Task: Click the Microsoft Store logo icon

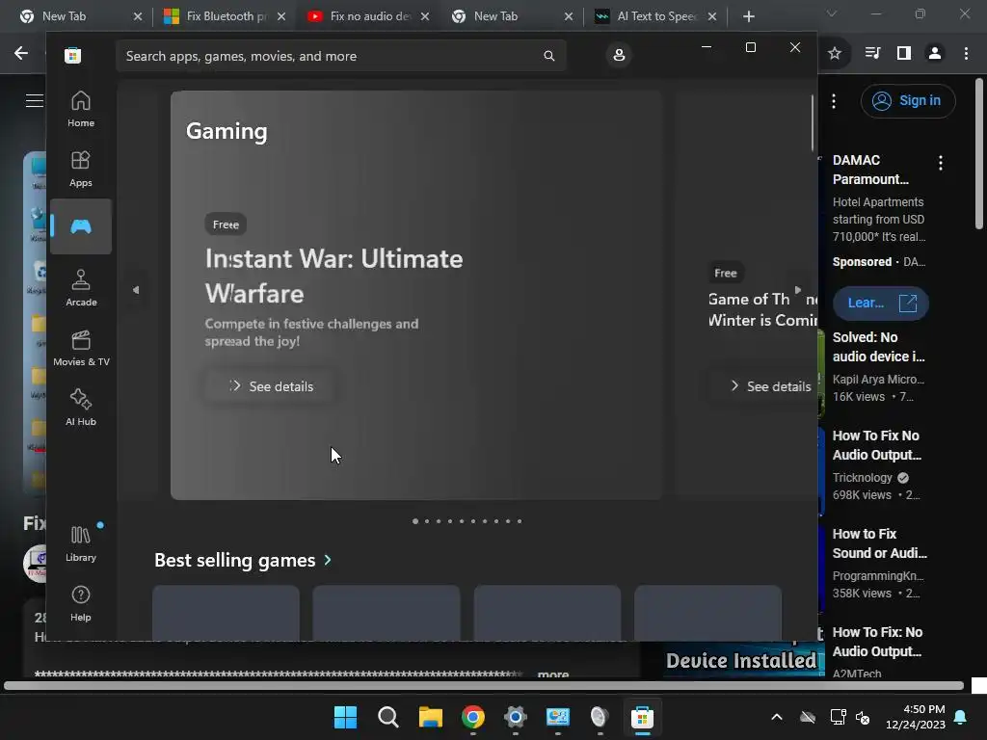Action: (x=72, y=55)
